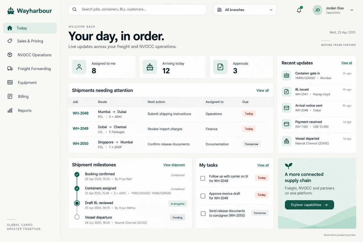Open job WH-2049

point(81,129)
